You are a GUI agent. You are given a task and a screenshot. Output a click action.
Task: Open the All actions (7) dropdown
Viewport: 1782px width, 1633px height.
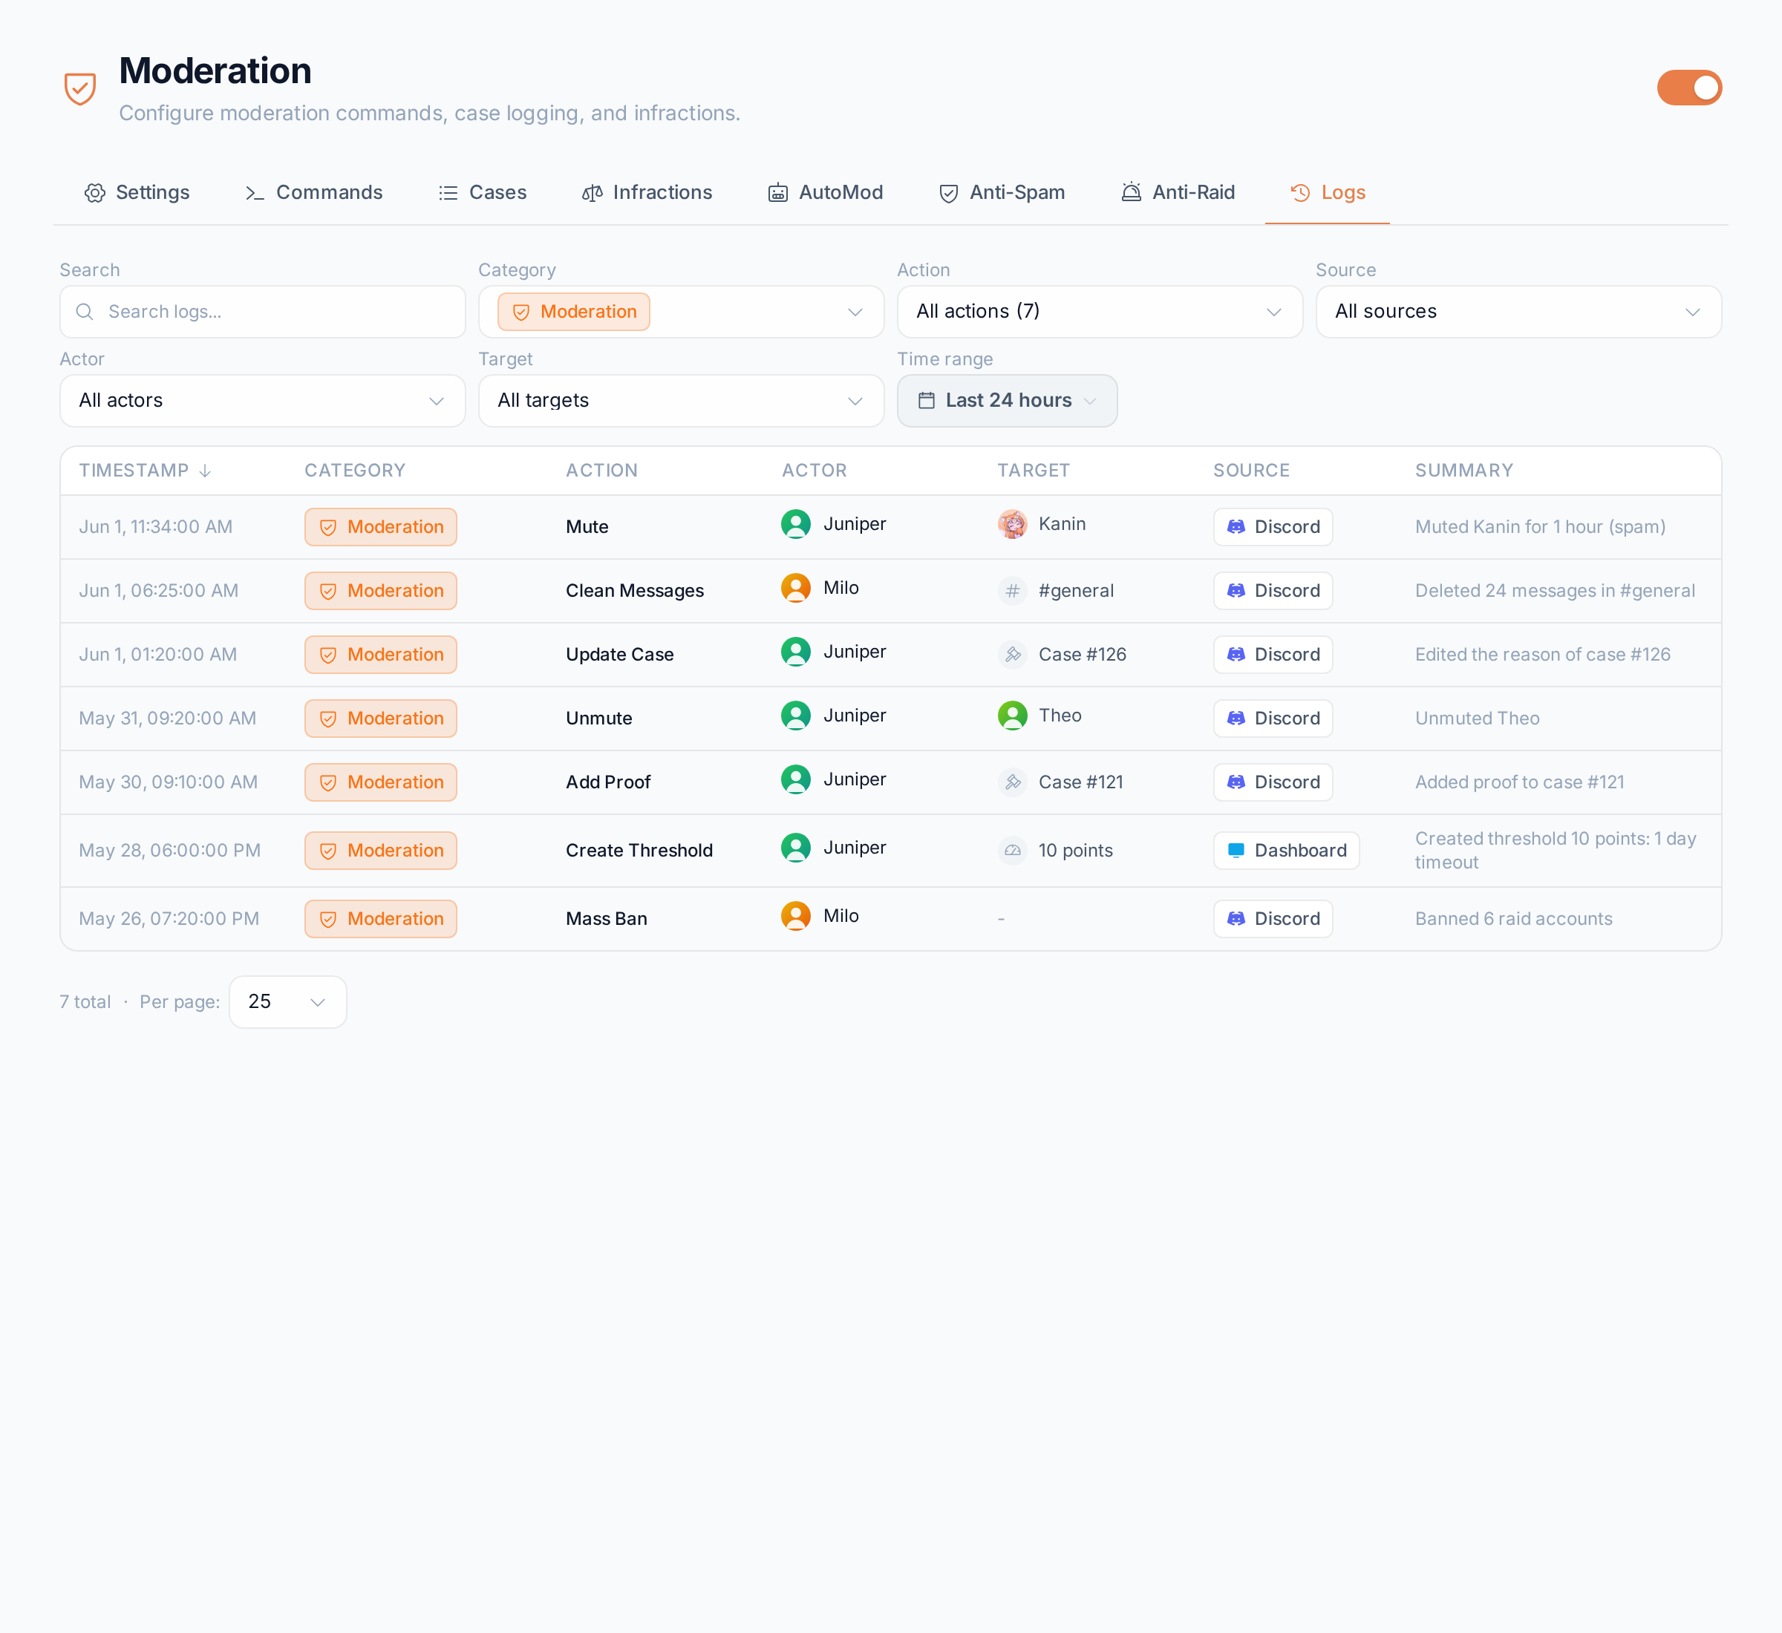(x=1100, y=311)
